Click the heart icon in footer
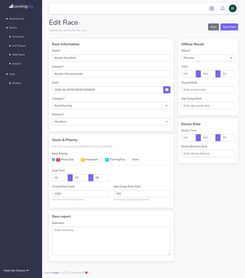This screenshot has height=278, width=245. (x=86, y=273)
